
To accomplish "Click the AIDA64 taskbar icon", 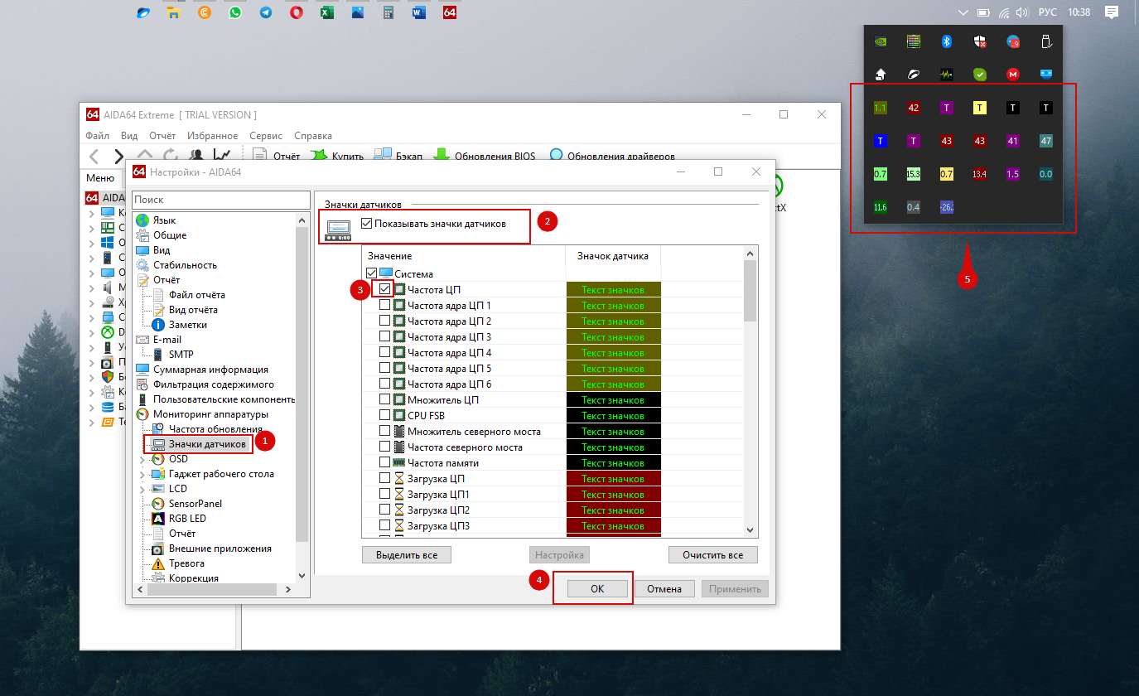I will tap(450, 12).
